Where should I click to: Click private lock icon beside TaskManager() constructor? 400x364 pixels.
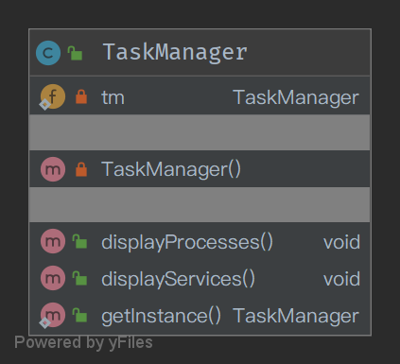tap(81, 169)
